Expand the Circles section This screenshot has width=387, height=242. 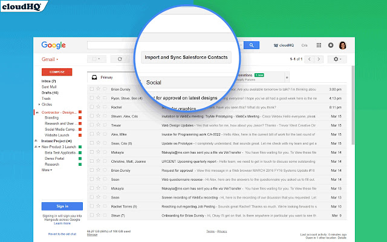39,105
